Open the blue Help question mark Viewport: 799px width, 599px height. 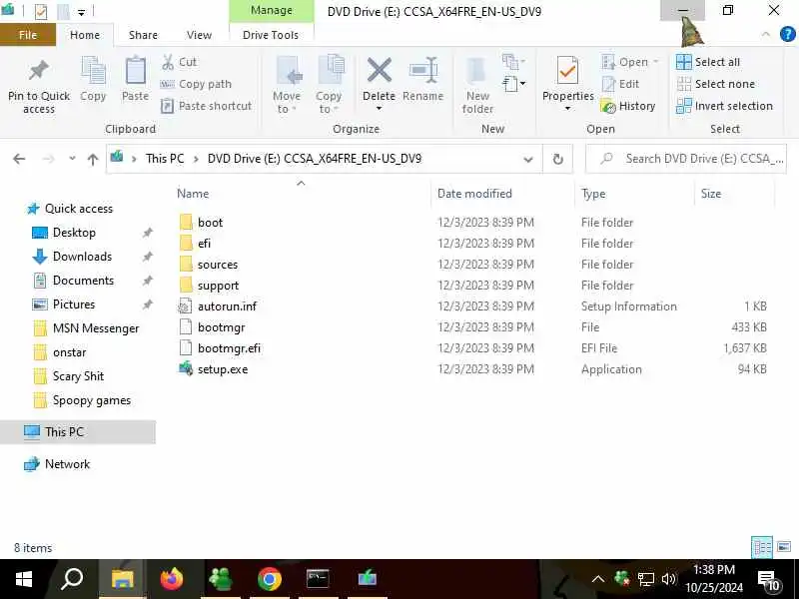pos(787,35)
